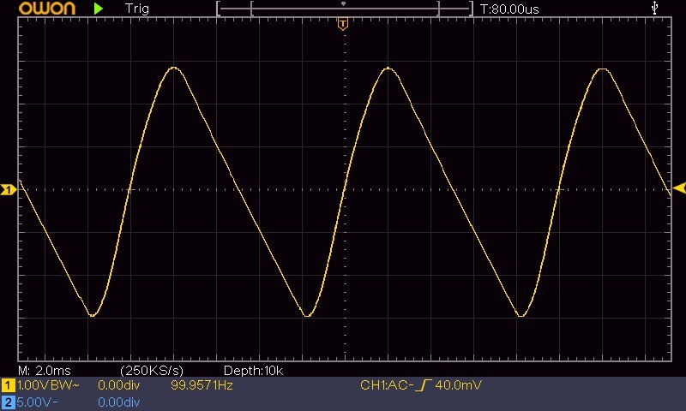Click the yellow channel 1 badge
686x411 pixels.
click(8, 385)
